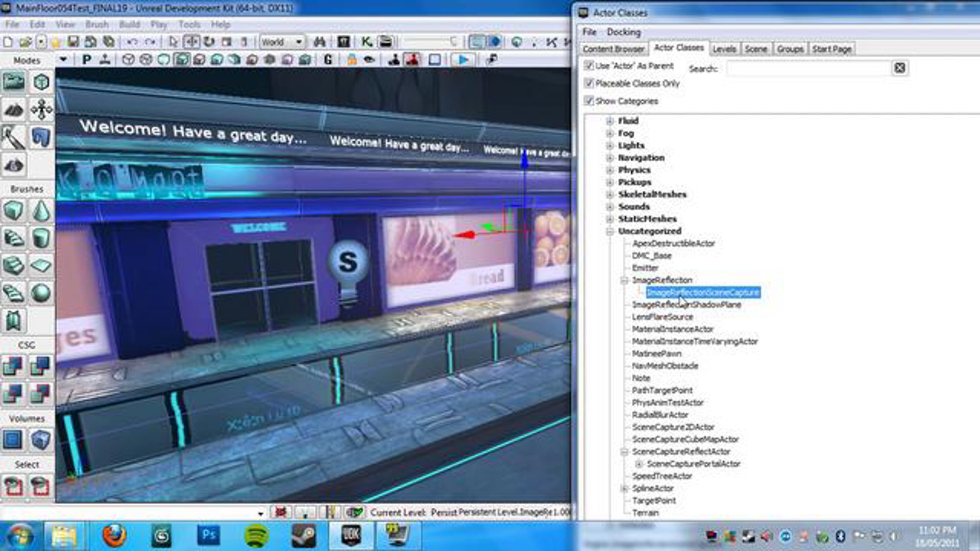
Task: Switch to the Content Browser tab
Action: pyautogui.click(x=613, y=49)
